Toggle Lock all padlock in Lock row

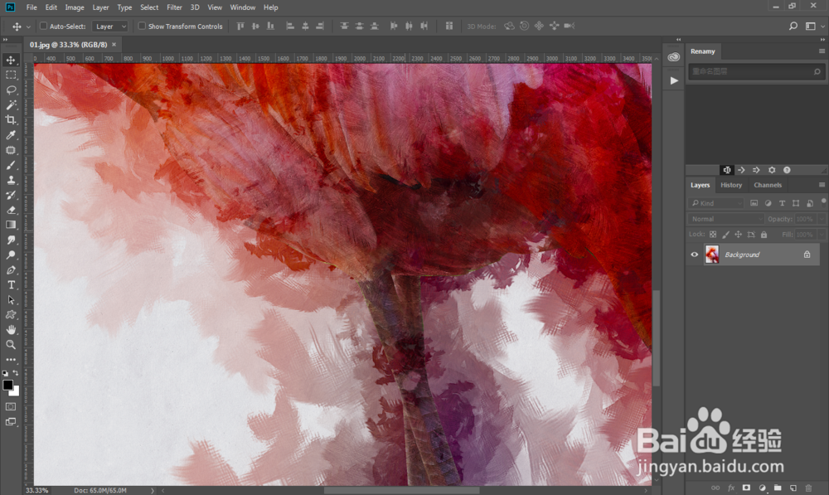point(764,235)
